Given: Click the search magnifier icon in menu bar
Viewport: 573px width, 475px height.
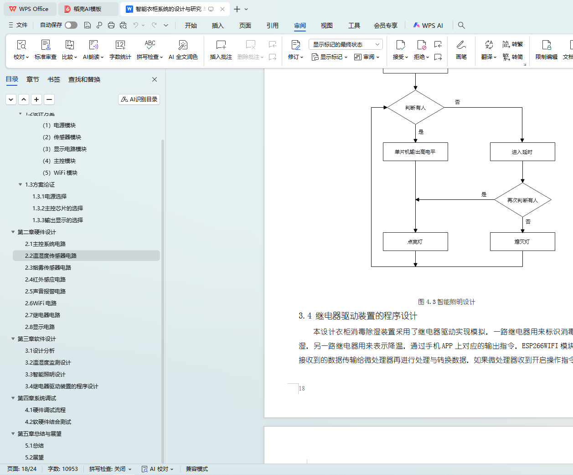Looking at the screenshot, I should (x=461, y=25).
